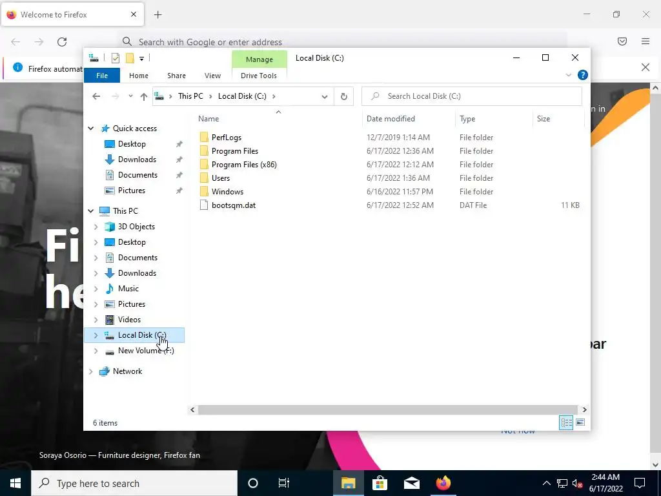Open the View ribbon tab
The image size is (661, 496).
212,76
